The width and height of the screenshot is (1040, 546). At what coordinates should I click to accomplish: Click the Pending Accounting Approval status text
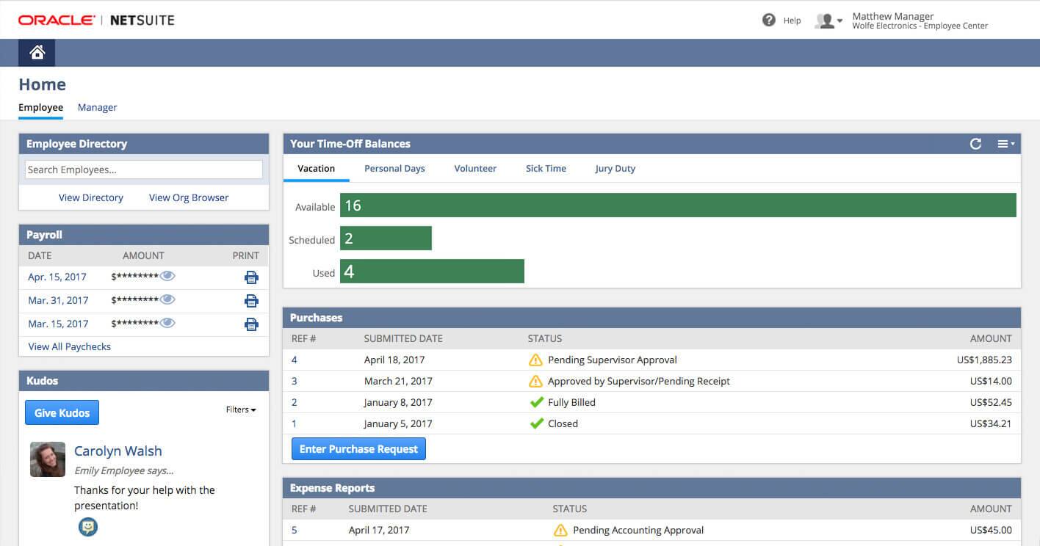pyautogui.click(x=638, y=530)
